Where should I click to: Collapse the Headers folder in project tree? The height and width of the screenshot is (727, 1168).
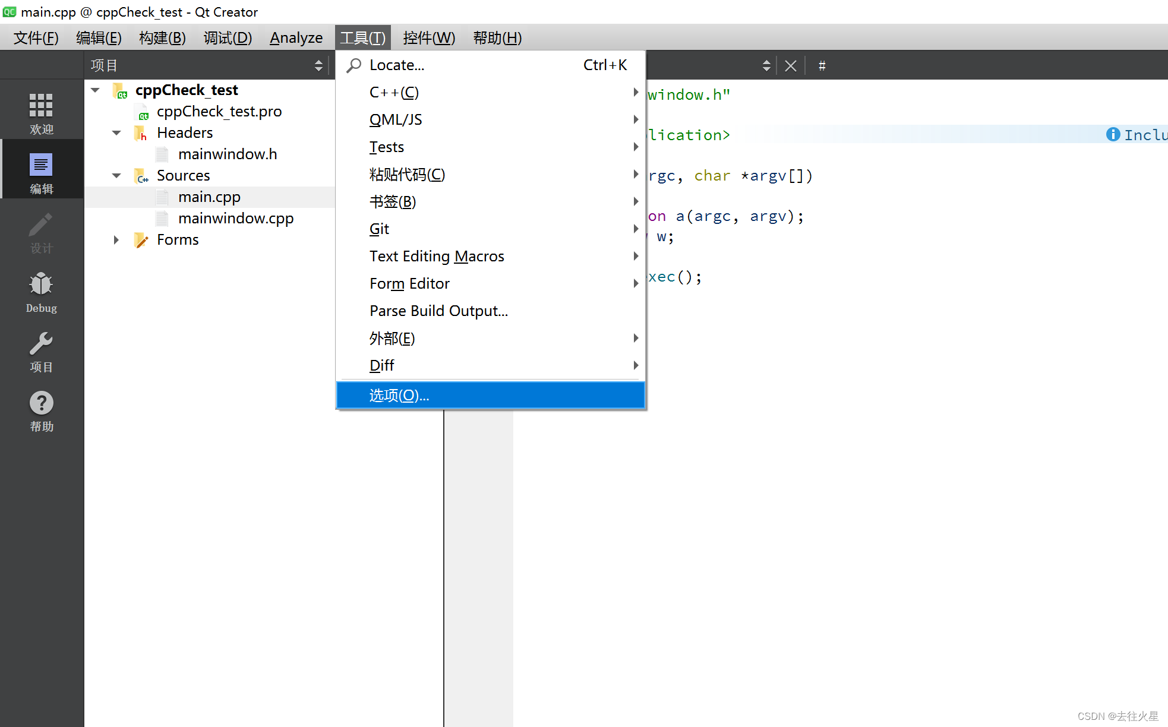(116, 132)
